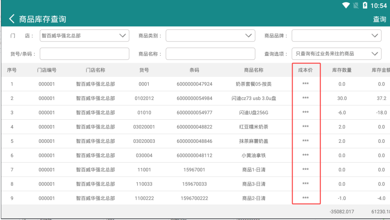
Task: Open the 商品品牌 dropdown
Action: 337,35
